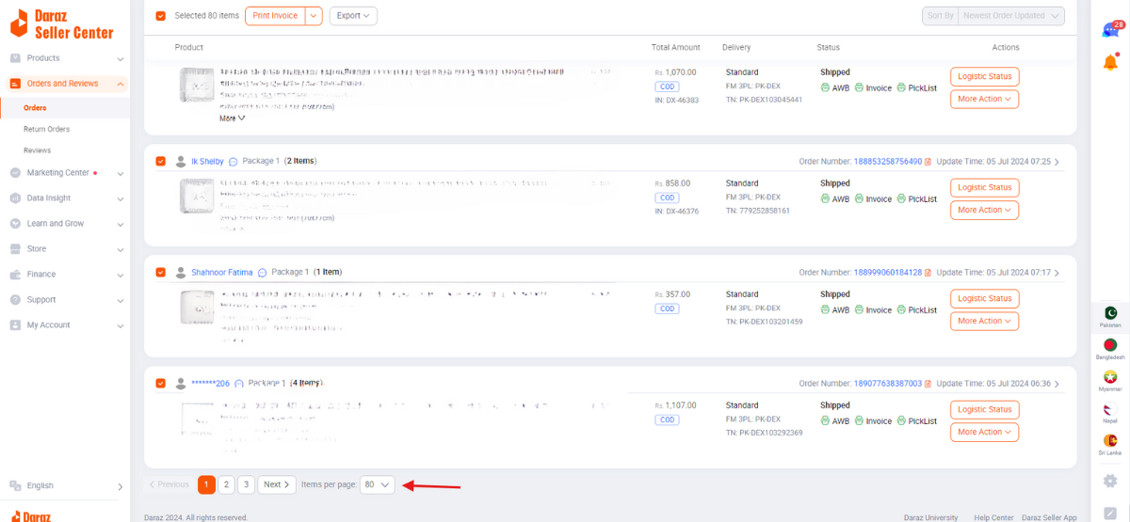This screenshot has width=1130, height=522.
Task: Click the Daraz Seller Center logo
Action: [x=62, y=24]
